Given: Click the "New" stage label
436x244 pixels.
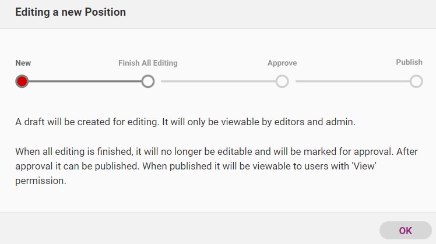Looking at the screenshot, I should click(23, 63).
